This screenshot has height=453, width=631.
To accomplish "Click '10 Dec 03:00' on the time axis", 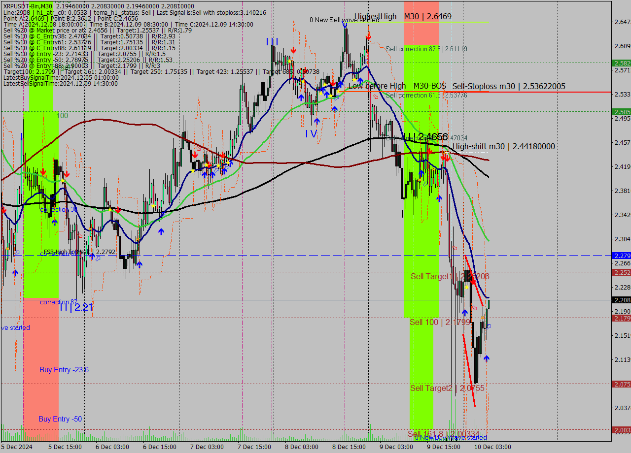I will (492, 447).
